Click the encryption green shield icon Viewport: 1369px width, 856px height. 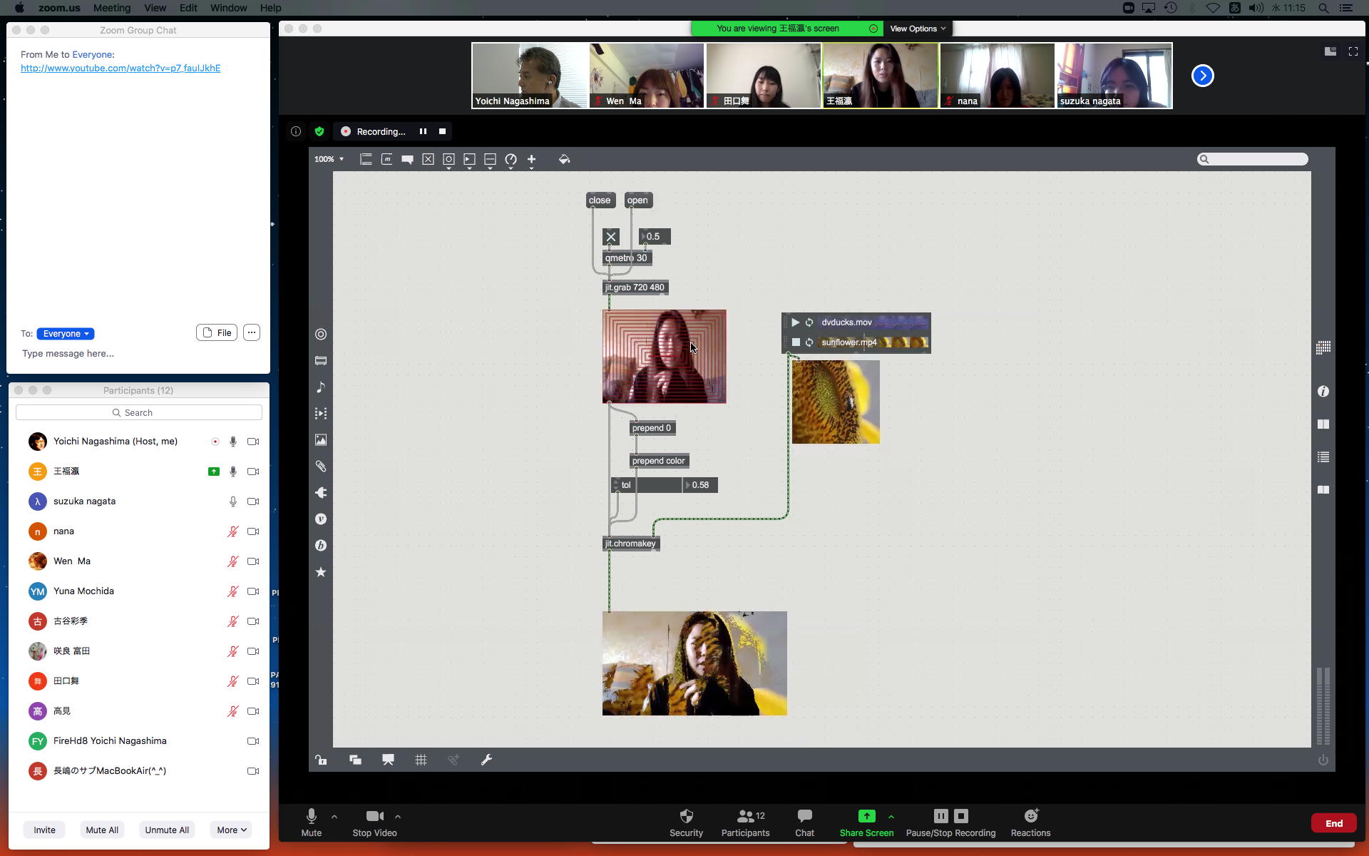319,131
